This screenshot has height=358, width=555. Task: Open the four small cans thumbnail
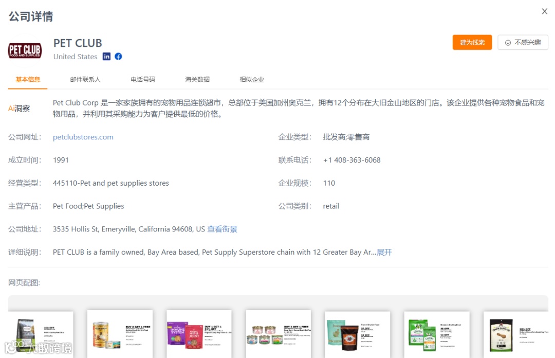(278, 334)
